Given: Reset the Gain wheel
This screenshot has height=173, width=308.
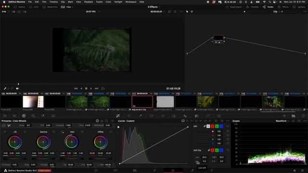Looking at the screenshot, I should tap(82, 132).
